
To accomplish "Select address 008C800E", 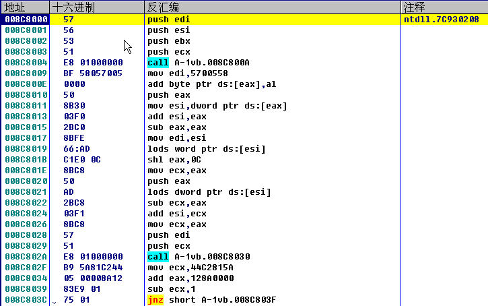I will pyautogui.click(x=26, y=84).
